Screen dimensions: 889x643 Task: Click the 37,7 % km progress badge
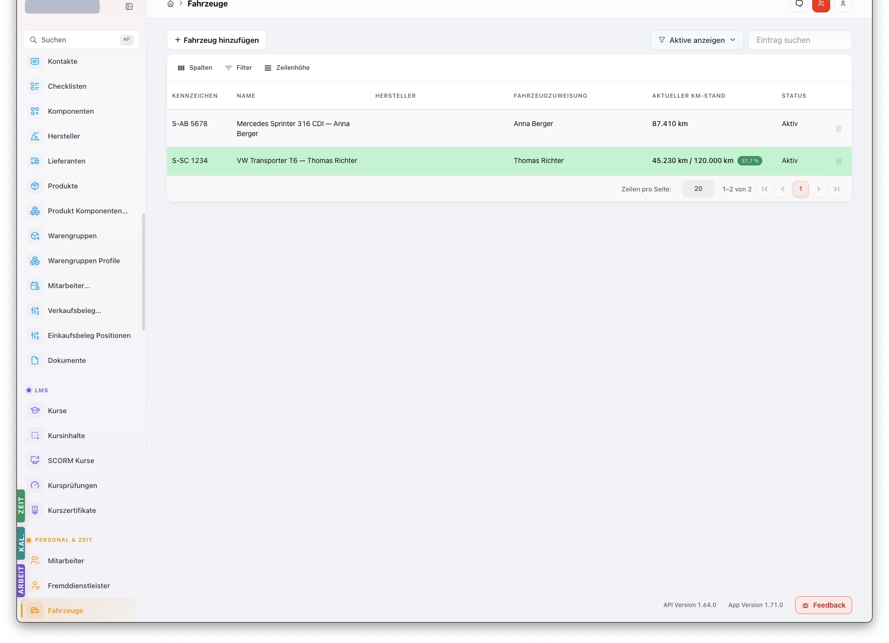(749, 161)
